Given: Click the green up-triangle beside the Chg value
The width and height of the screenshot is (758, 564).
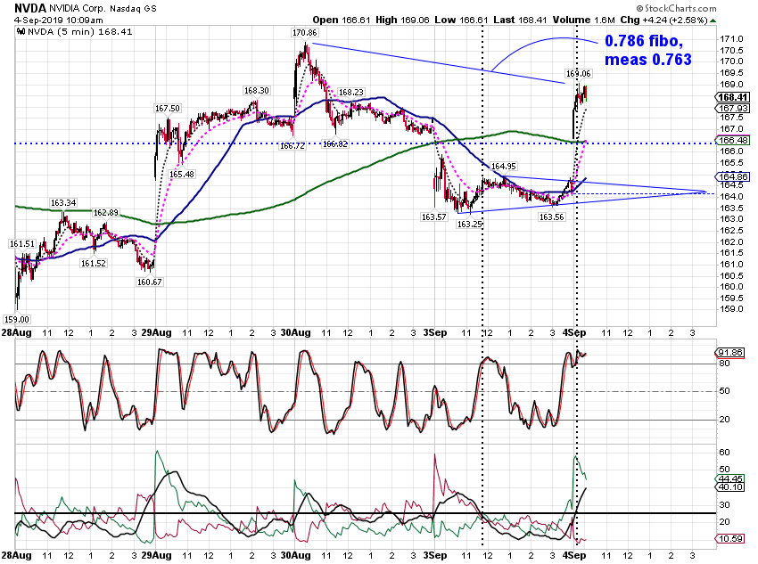Looking at the screenshot, I should (x=713, y=20).
